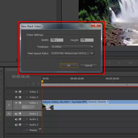The height and width of the screenshot is (138, 138).
Task: Click the 00:00:30:00 ruler mark
Action: point(112,79)
